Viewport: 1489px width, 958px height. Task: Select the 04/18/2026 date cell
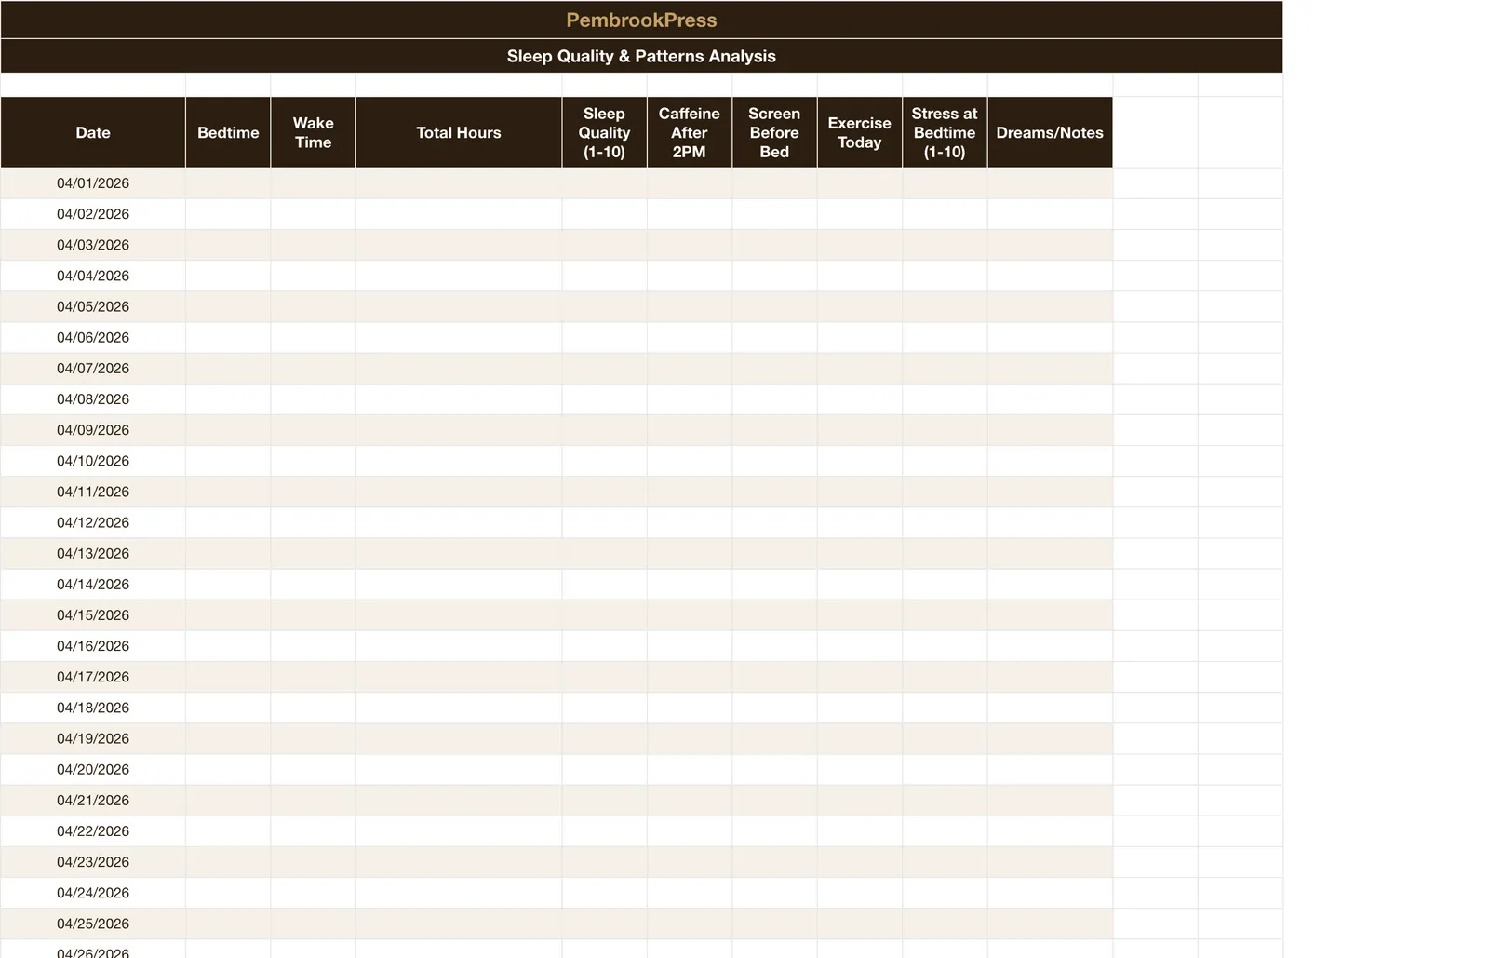[x=93, y=708]
